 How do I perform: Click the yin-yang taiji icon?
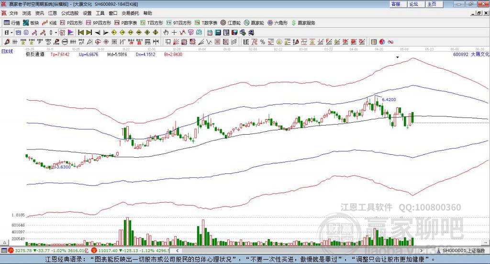[x=382, y=42]
